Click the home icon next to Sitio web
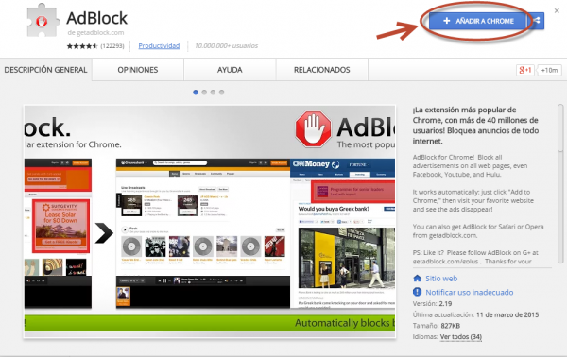This screenshot has width=567, height=357. (x=418, y=279)
